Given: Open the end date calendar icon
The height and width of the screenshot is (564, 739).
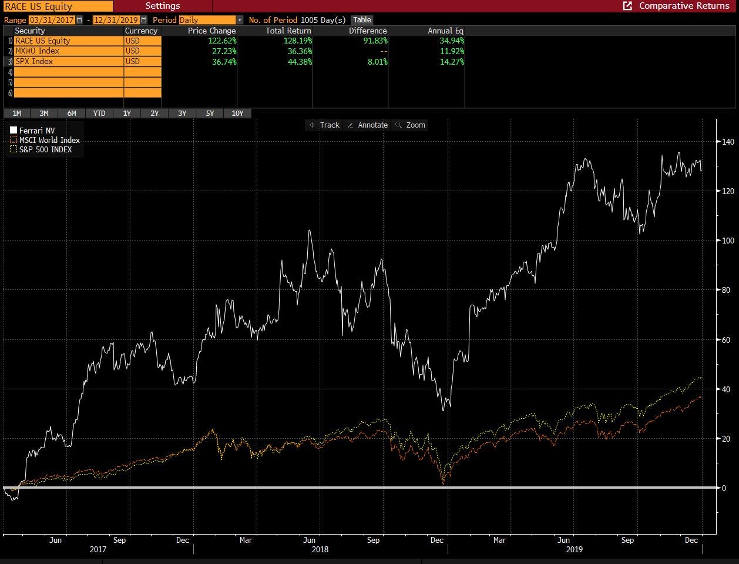Looking at the screenshot, I should coord(144,20).
